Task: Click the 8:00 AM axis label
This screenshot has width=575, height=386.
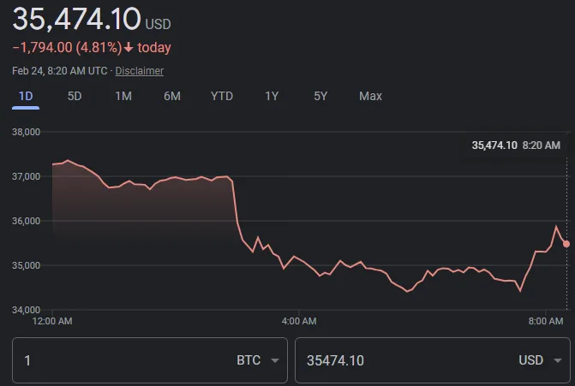Action: coord(546,321)
